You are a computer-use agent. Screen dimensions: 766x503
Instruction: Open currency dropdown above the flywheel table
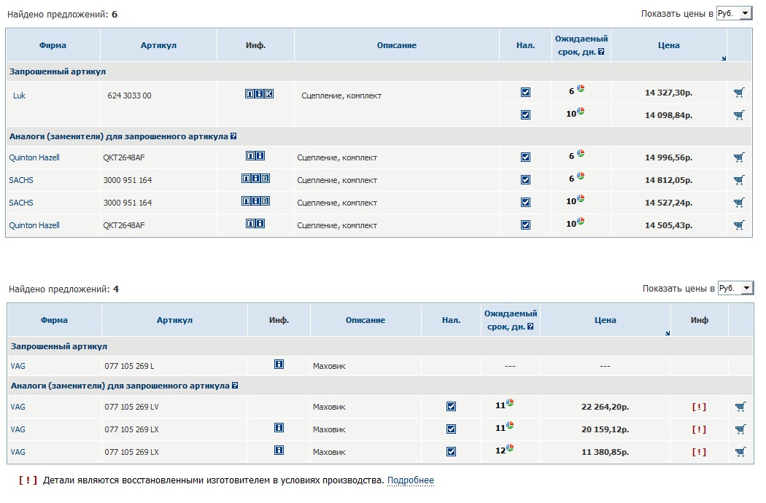[x=736, y=288]
